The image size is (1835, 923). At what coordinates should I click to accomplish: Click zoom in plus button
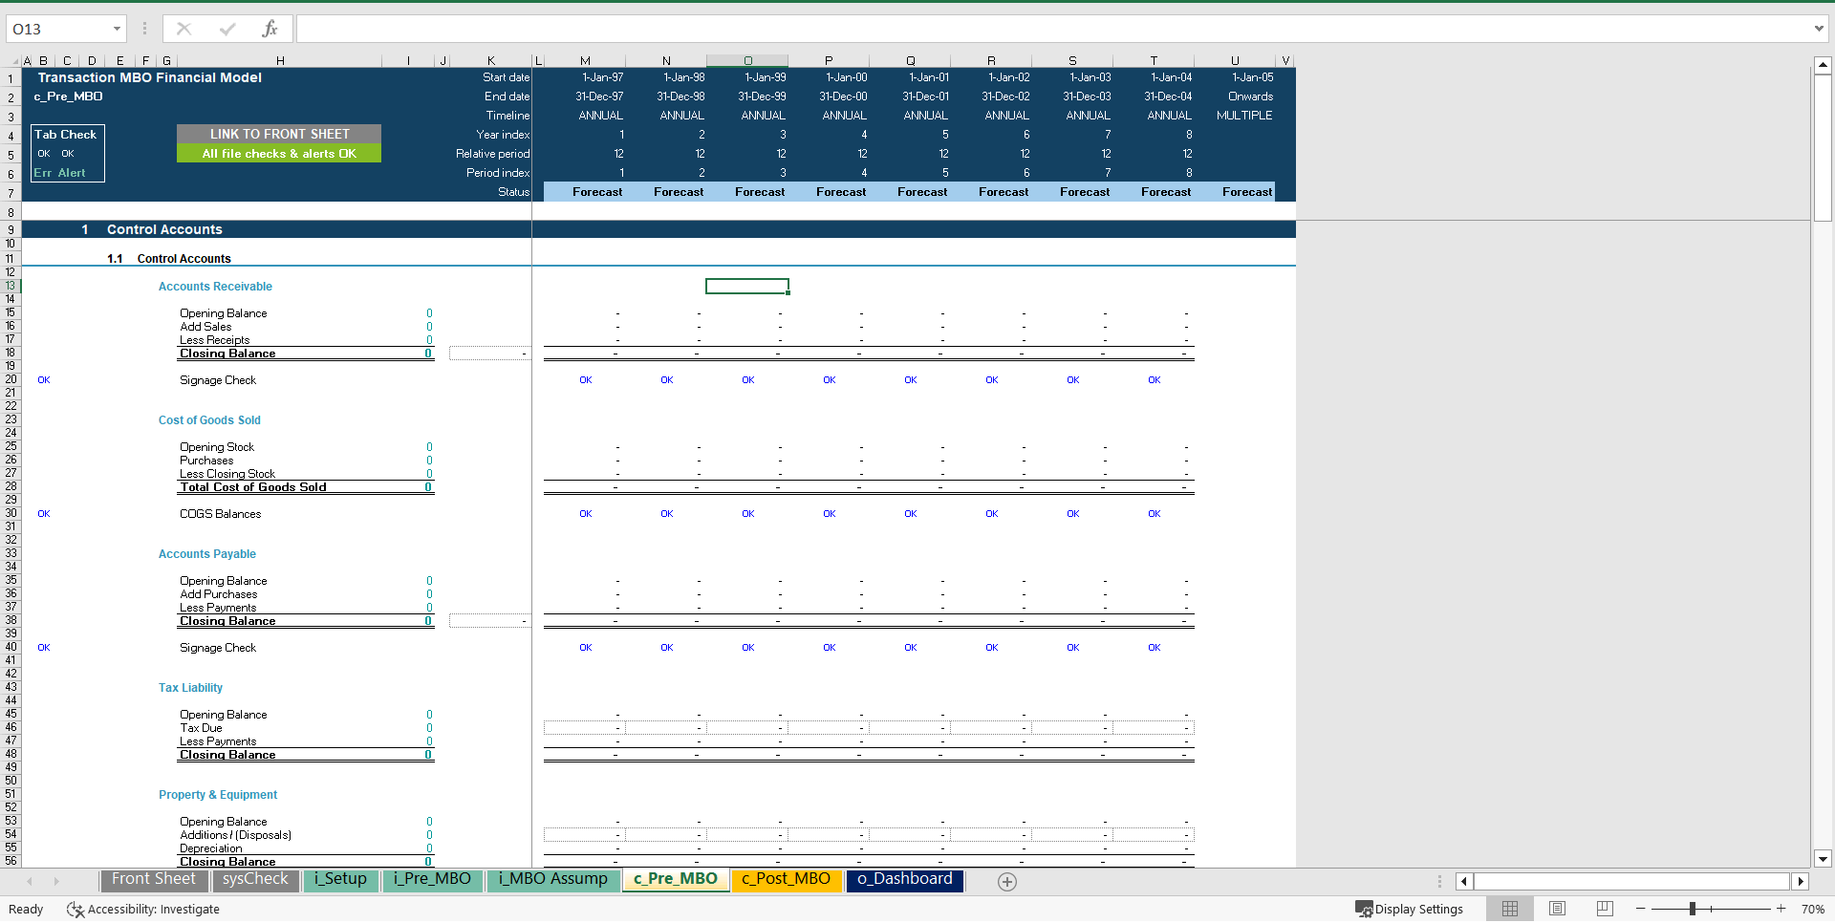(1781, 909)
